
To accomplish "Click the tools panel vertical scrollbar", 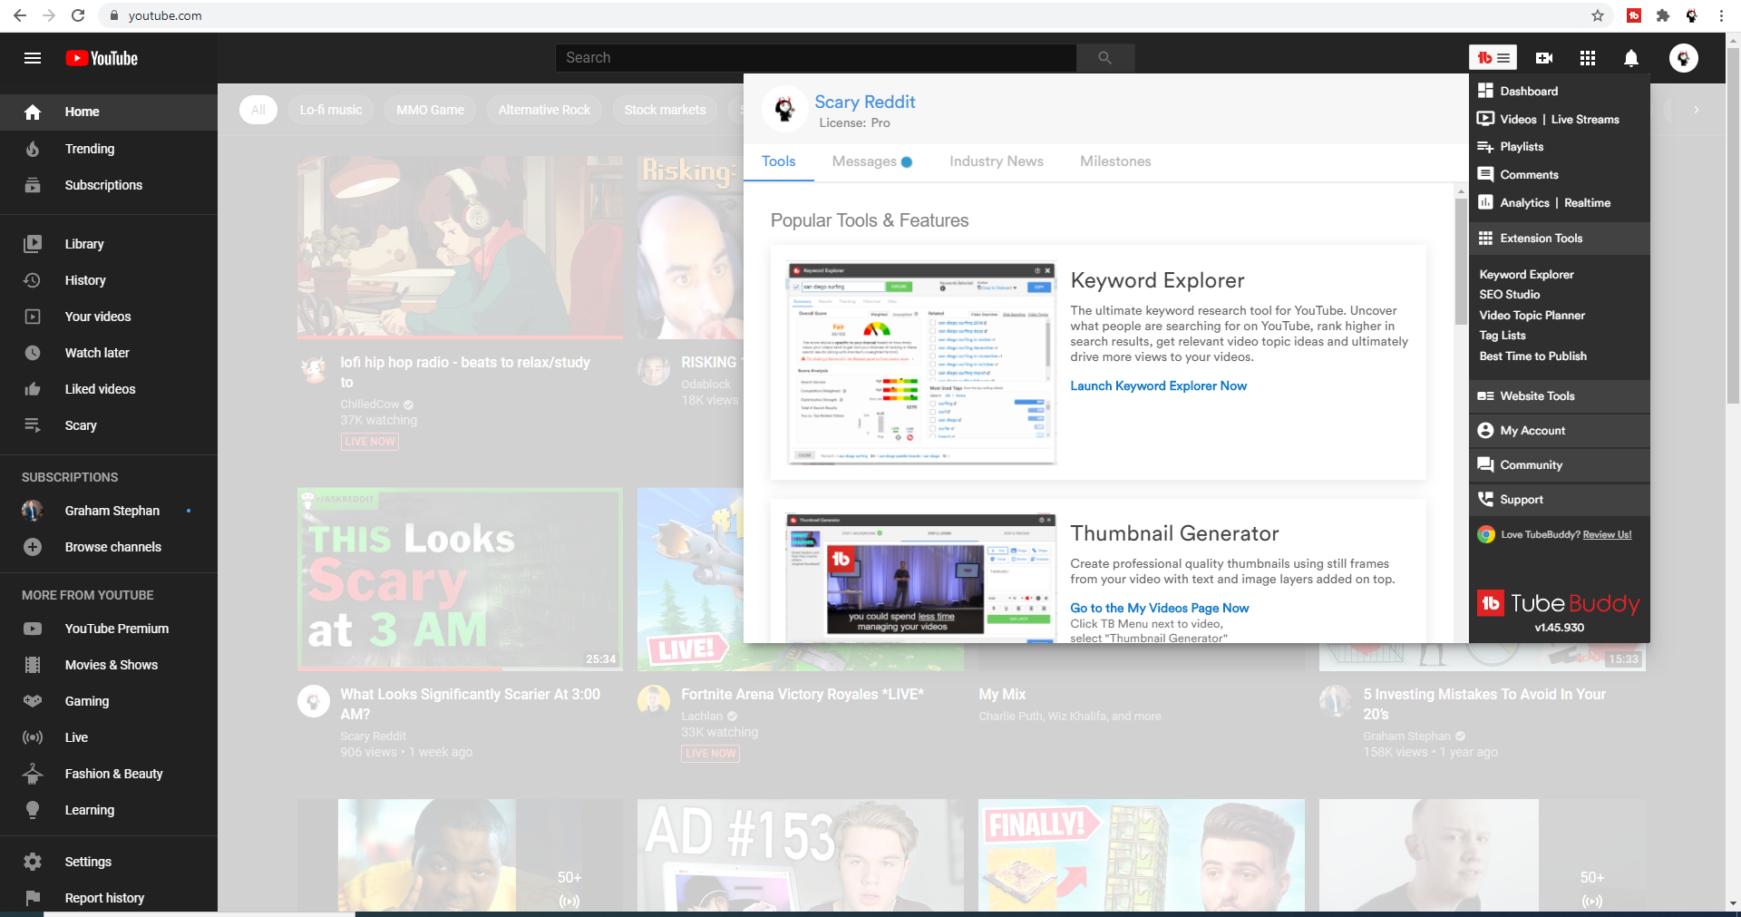I will (x=1460, y=263).
